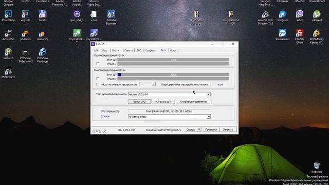Screen dimensions: 329x185
Task: Open Acronis Disk Director 12.5 shortcut
Action: [265, 17]
